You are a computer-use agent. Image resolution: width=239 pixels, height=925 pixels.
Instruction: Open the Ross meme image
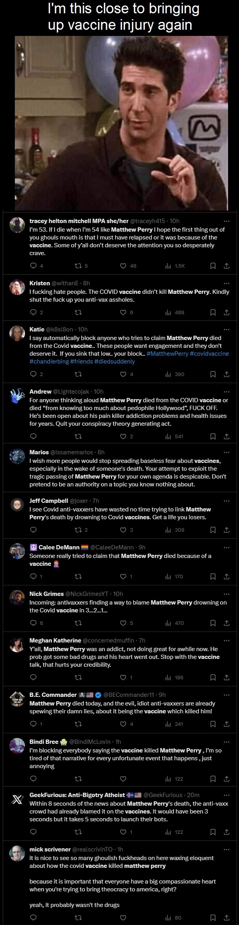click(121, 123)
